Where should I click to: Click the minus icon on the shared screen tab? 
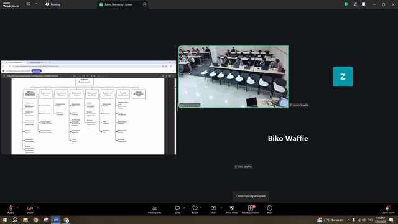tap(145, 4)
